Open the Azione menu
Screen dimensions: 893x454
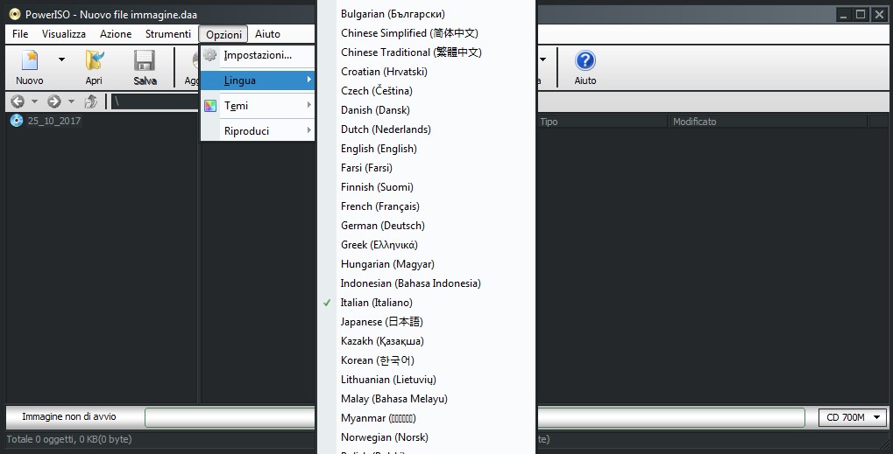(116, 34)
